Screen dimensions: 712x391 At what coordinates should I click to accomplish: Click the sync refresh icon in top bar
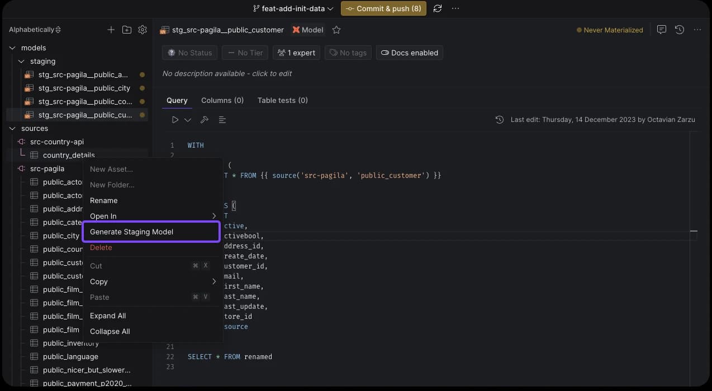tap(438, 8)
